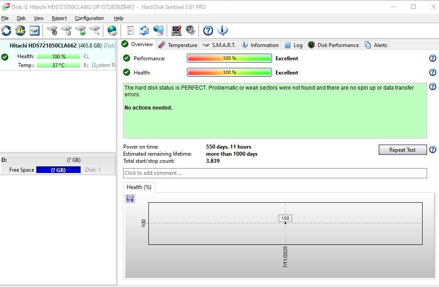Screen dimensions: 439x287
Task: Open configuration via monitor with pen icon
Action: pos(176,31)
